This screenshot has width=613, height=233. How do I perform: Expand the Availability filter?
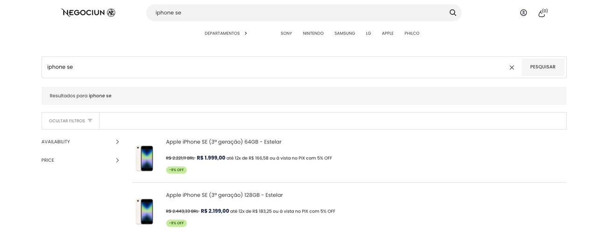pos(81,142)
